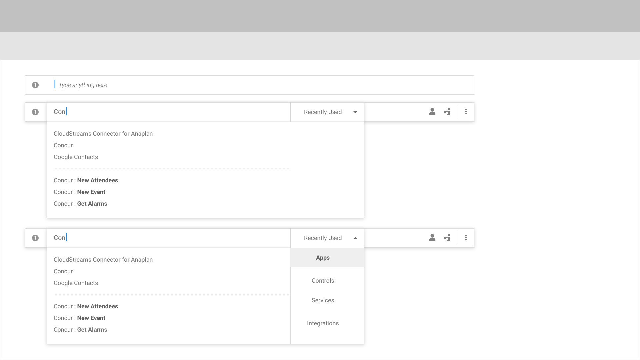
Task: Click the step 1 badge beside 'Type anything here'
Action: (x=35, y=85)
